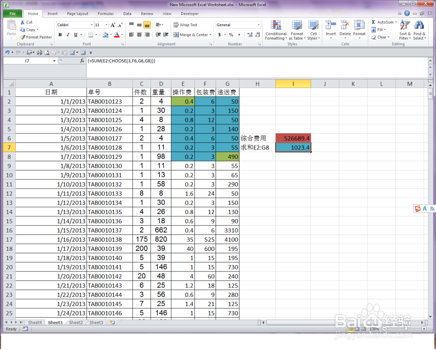This screenshot has width=436, height=350.
Task: Click the Sort & Filter icon
Action: (405, 25)
